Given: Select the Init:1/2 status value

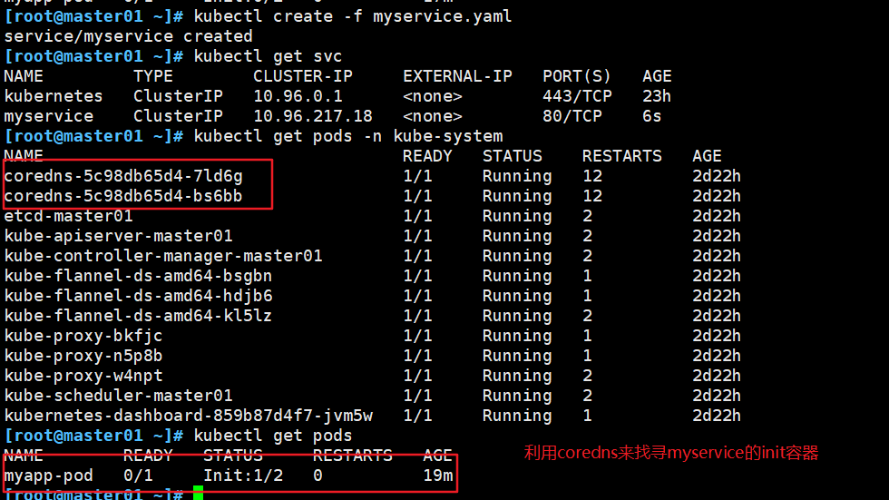Looking at the screenshot, I should point(243,475).
